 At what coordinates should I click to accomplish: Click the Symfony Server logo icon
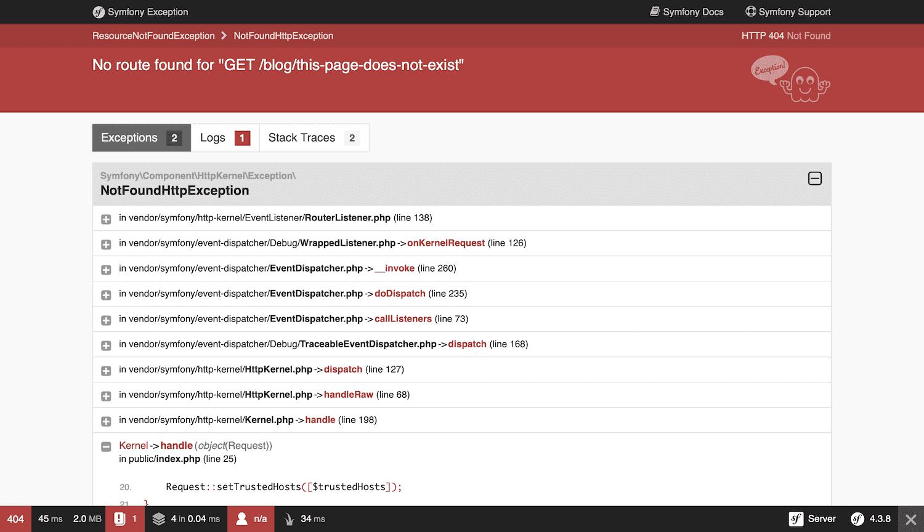click(796, 519)
